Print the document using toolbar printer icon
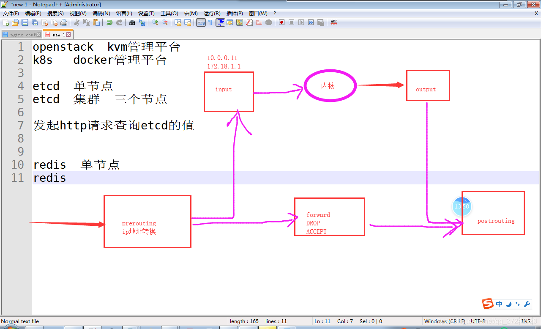The width and height of the screenshot is (541, 329). (63, 22)
